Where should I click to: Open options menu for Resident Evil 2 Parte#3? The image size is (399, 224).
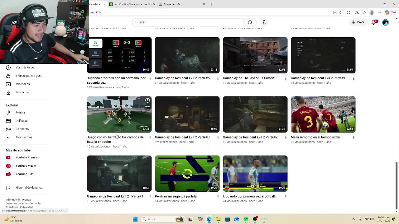[218, 138]
